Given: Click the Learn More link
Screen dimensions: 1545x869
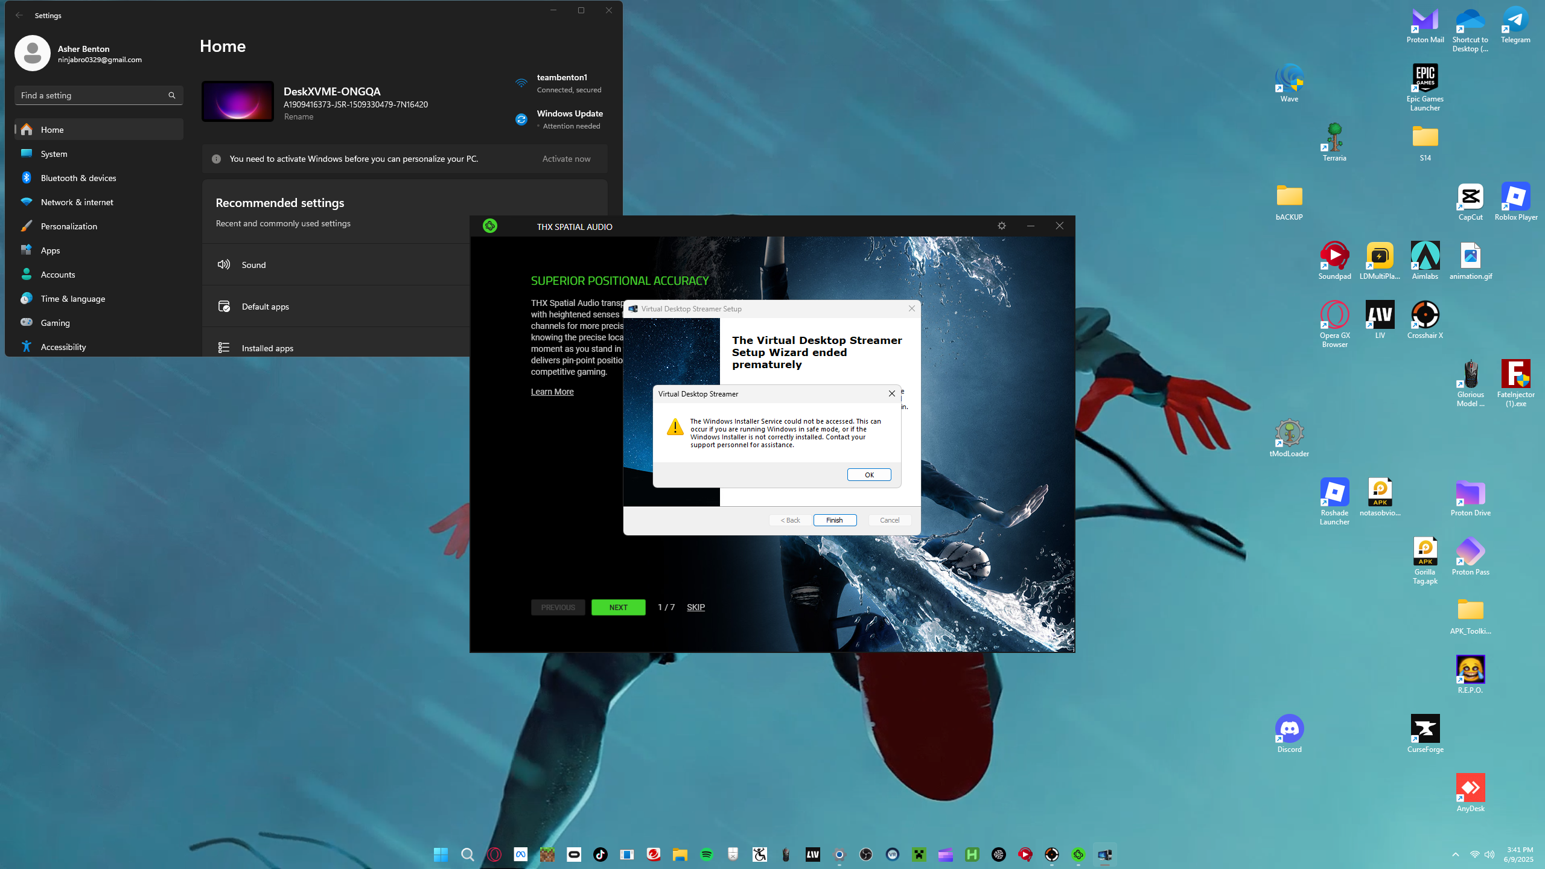Looking at the screenshot, I should (x=552, y=392).
